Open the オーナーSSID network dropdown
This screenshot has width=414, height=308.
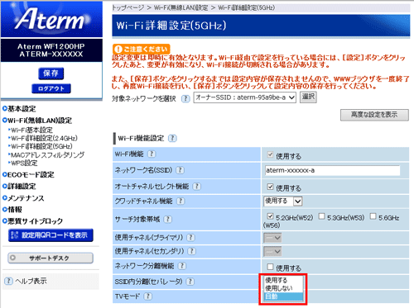pyautogui.click(x=245, y=97)
